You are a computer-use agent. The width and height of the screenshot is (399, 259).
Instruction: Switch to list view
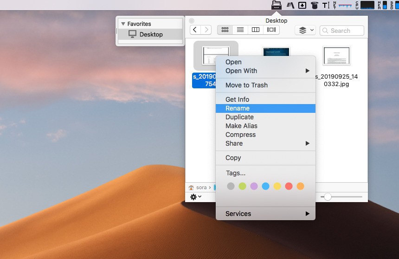point(240,30)
